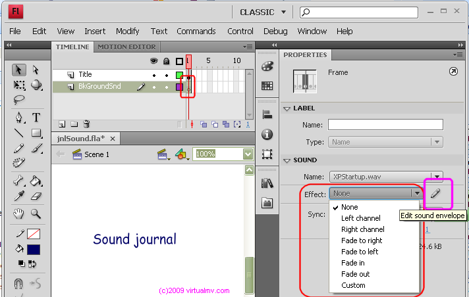The height and width of the screenshot is (297, 469).
Task: Select Custom effect option
Action: click(353, 285)
